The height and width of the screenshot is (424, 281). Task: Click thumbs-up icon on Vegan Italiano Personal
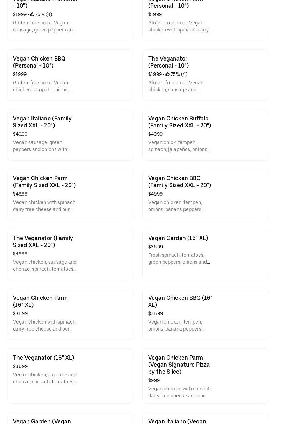32,14
